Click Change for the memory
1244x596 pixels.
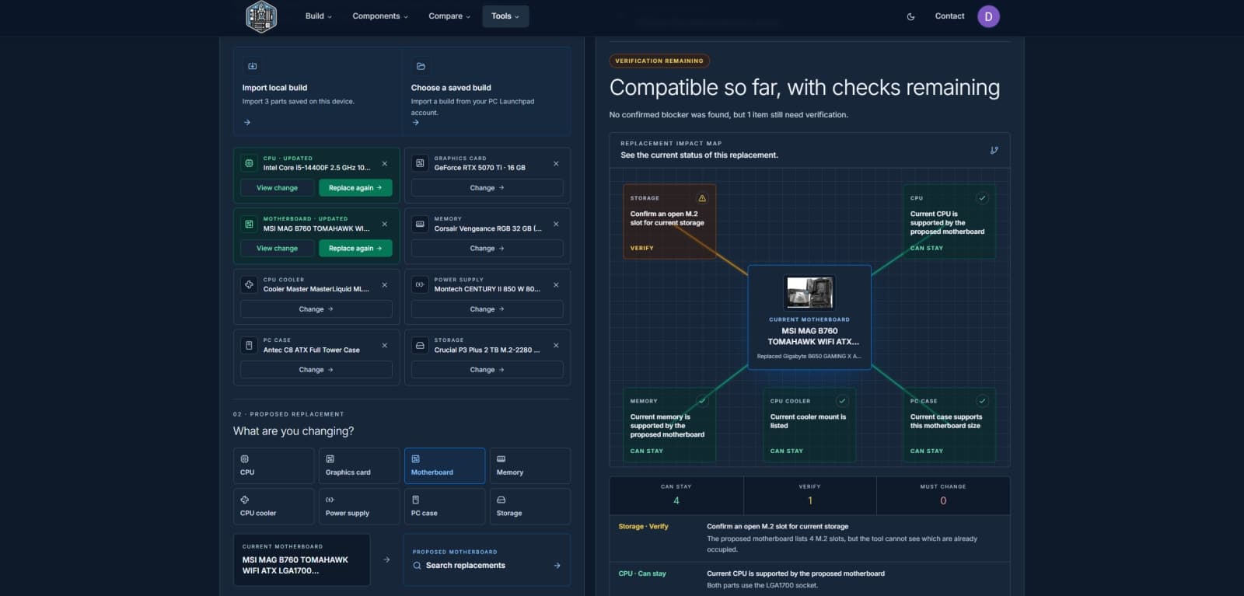click(x=487, y=249)
